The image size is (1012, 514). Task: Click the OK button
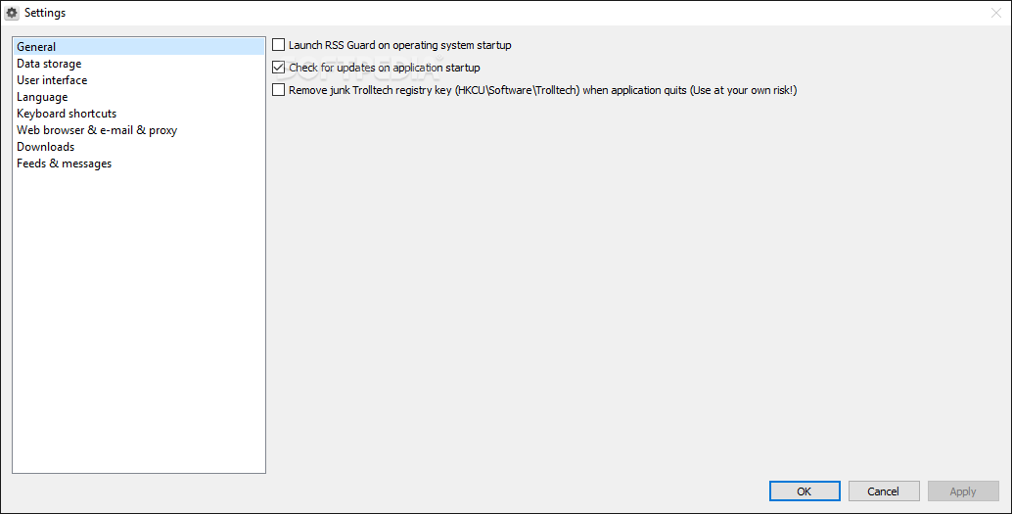(x=805, y=491)
